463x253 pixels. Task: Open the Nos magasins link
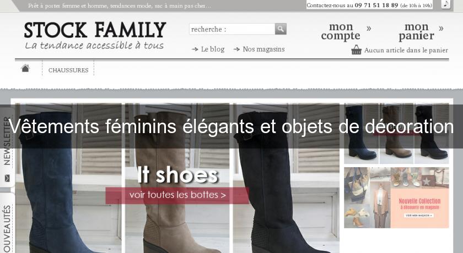click(263, 49)
